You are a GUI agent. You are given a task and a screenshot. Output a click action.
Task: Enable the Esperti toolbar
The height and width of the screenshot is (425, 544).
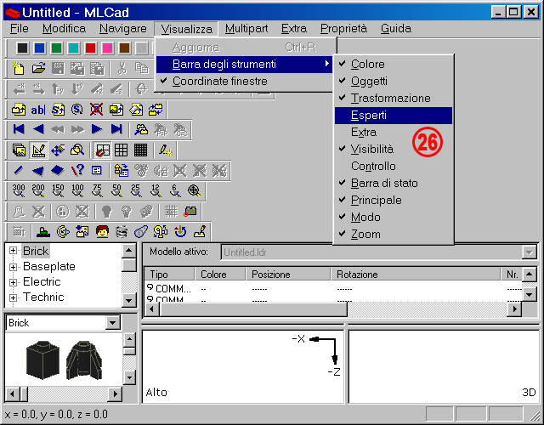(x=394, y=116)
